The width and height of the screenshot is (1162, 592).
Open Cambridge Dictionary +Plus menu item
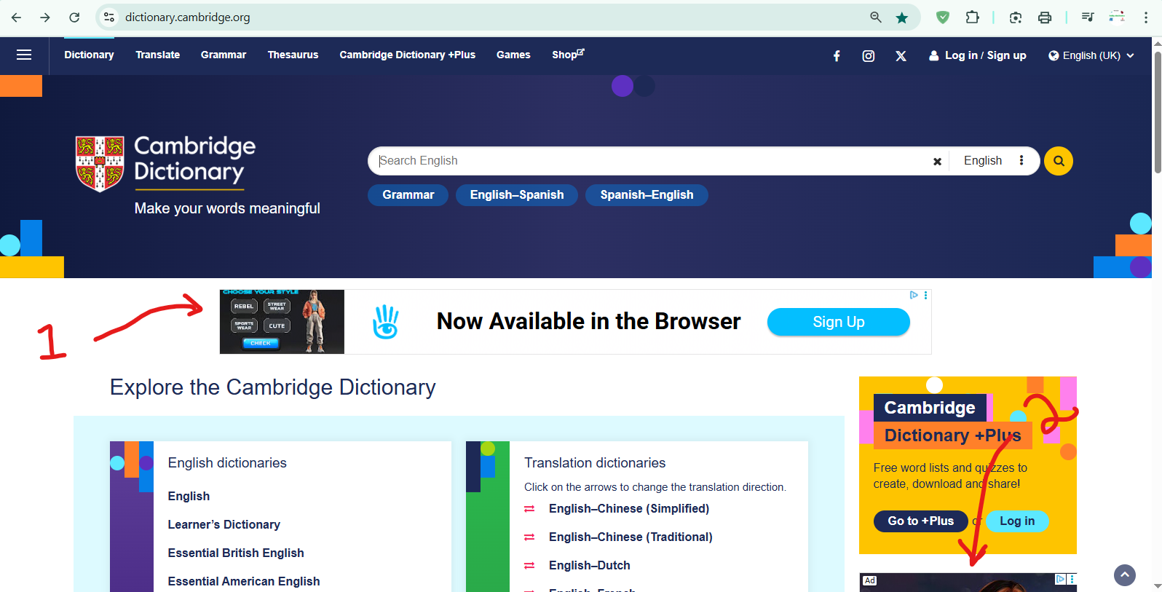[x=407, y=55]
